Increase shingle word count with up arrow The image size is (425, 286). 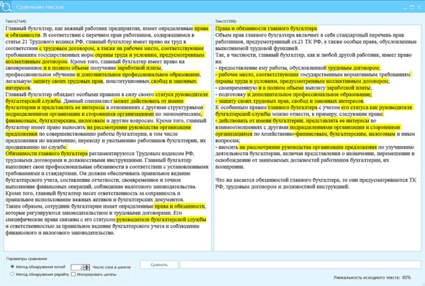tap(87, 266)
